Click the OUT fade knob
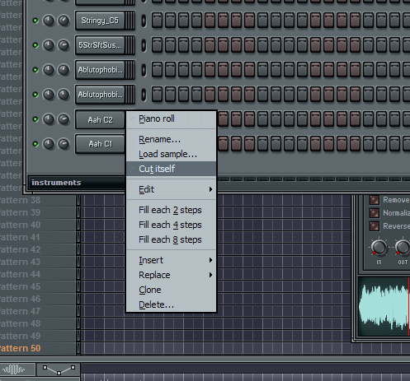 click(x=403, y=247)
